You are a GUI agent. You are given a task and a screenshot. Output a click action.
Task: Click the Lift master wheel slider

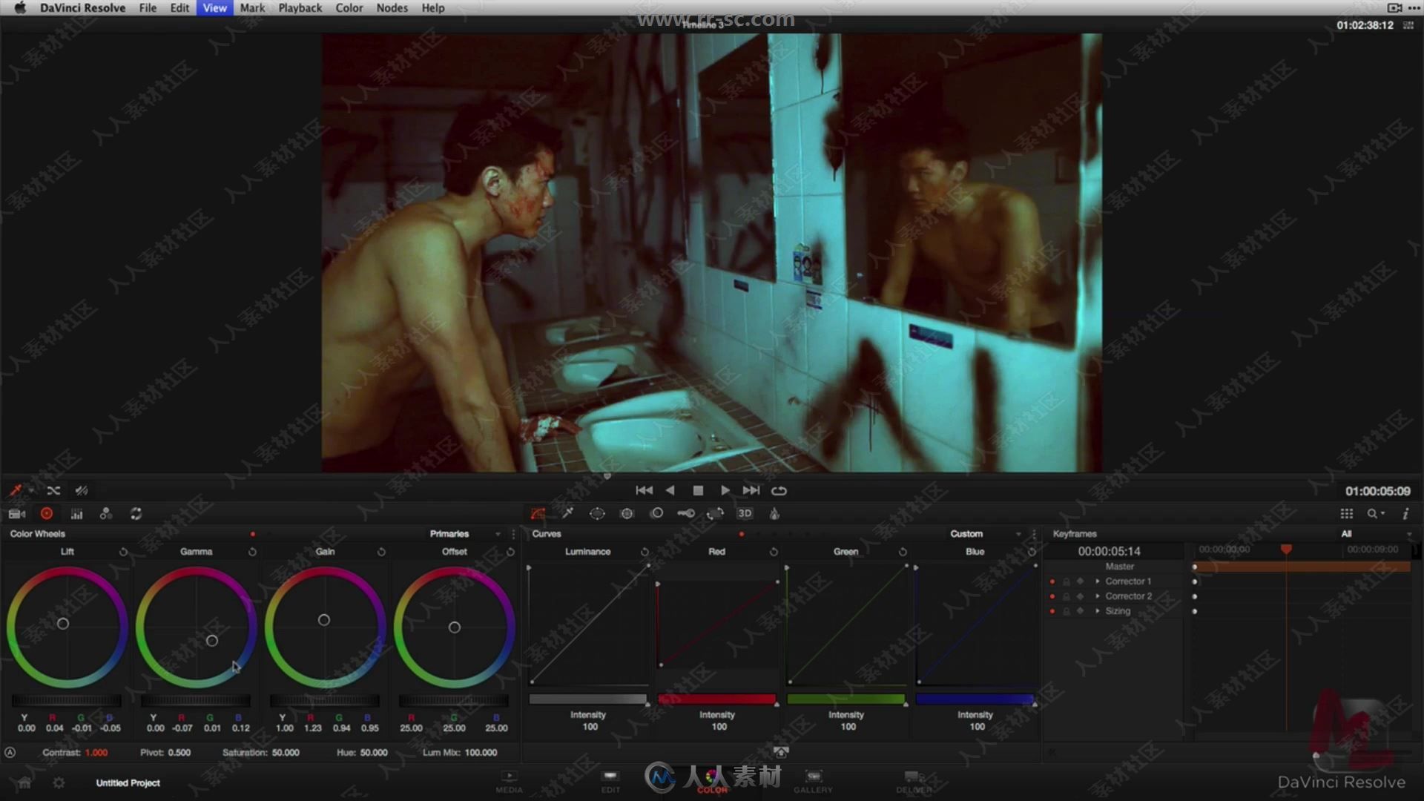pyautogui.click(x=66, y=700)
